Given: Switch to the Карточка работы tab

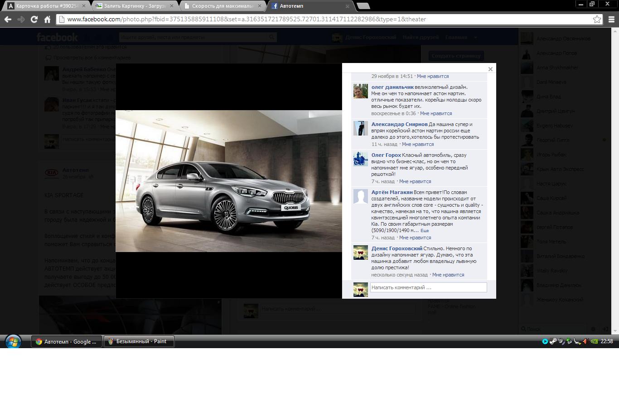Looking at the screenshot, I should point(48,6).
